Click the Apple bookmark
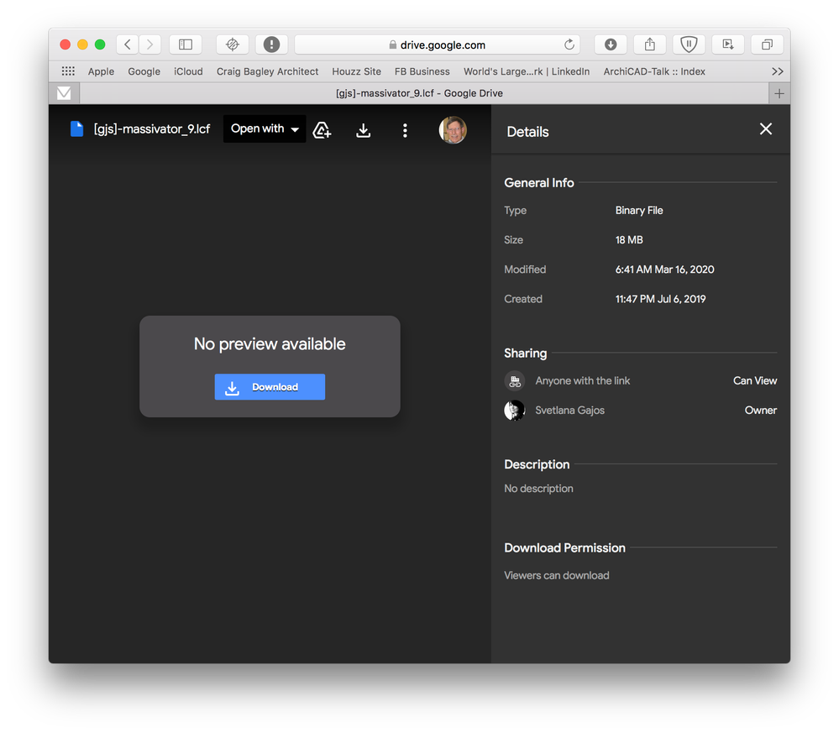This screenshot has height=733, width=839. tap(101, 71)
